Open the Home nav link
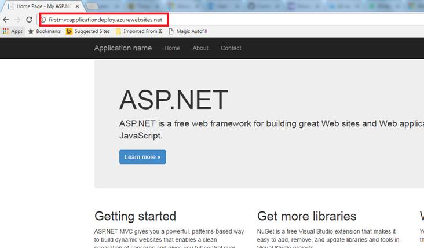This screenshot has height=248, width=424. tap(172, 48)
